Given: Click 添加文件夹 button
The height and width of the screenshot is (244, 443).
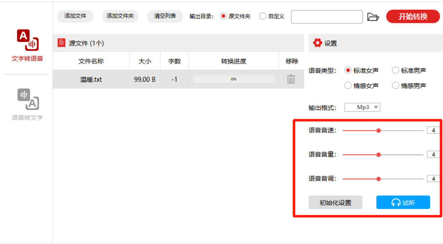Looking at the screenshot, I should click(x=120, y=16).
